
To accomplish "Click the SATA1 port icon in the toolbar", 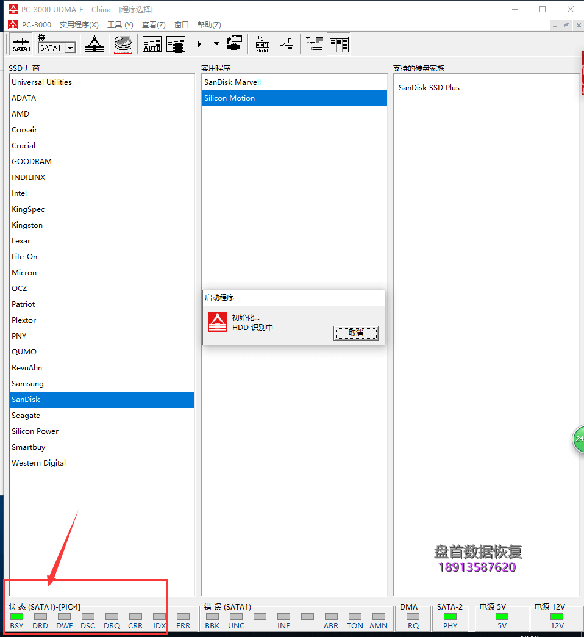I will (21, 44).
